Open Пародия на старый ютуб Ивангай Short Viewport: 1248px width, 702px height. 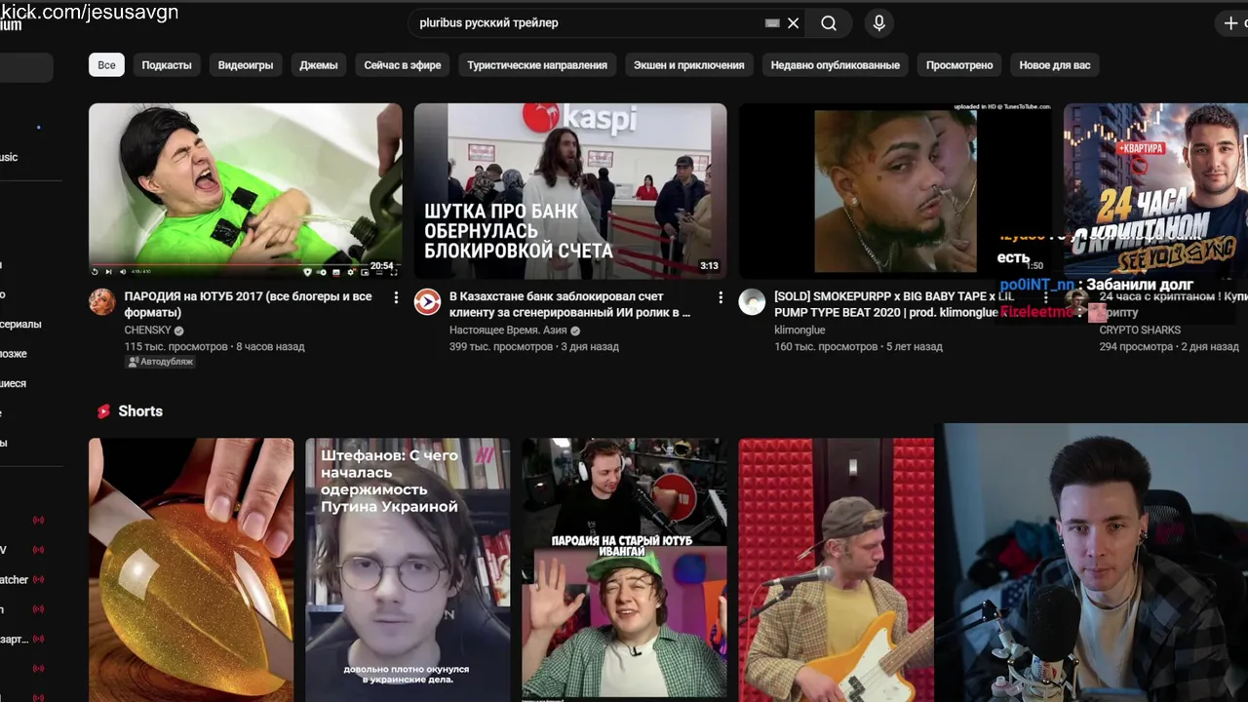pyautogui.click(x=624, y=569)
